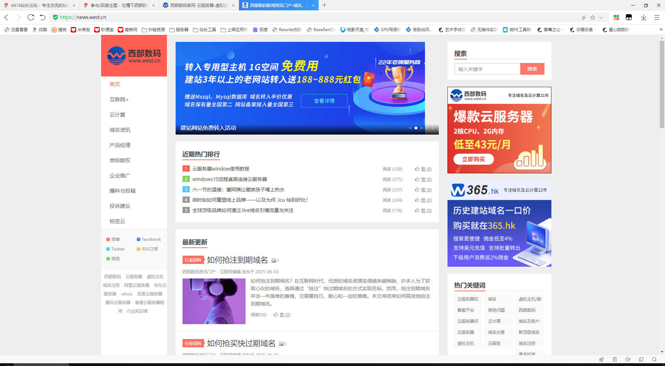Click the 微博 social link

pyautogui.click(x=113, y=239)
